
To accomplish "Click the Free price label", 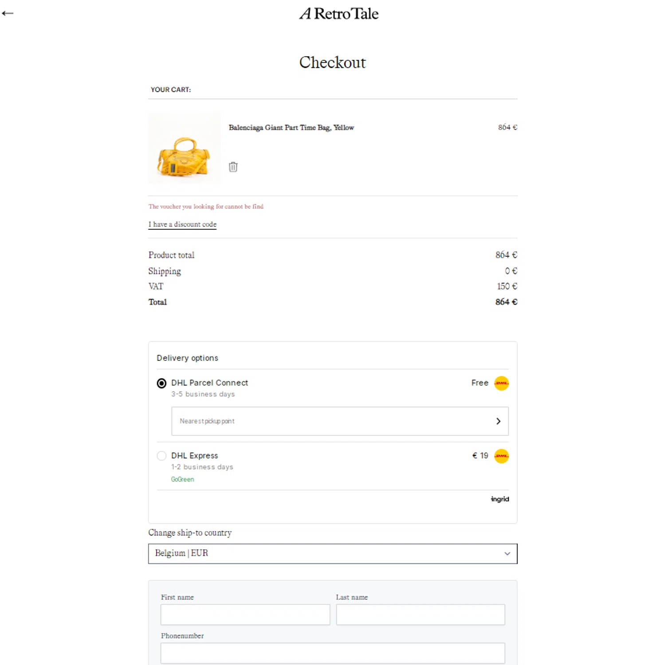I will pos(479,383).
